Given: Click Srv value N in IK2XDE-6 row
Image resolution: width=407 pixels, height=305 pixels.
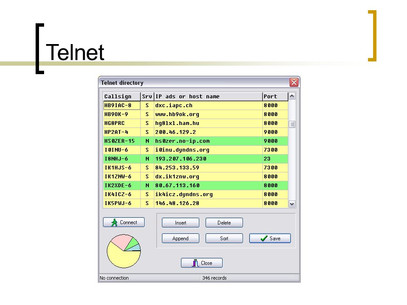Looking at the screenshot, I should pyautogui.click(x=147, y=186).
